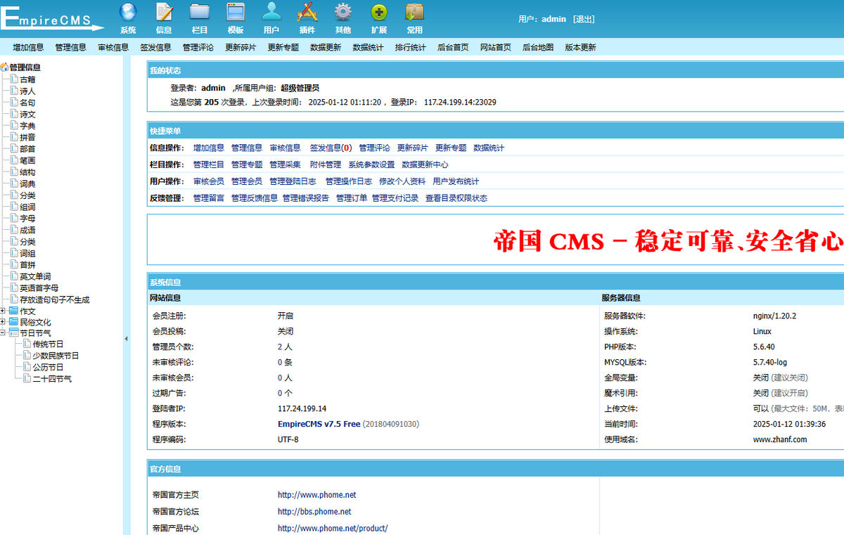Viewport: 844px width, 535px height.
Task: Click the open folder icon beside 节日节气
Action: 14,333
